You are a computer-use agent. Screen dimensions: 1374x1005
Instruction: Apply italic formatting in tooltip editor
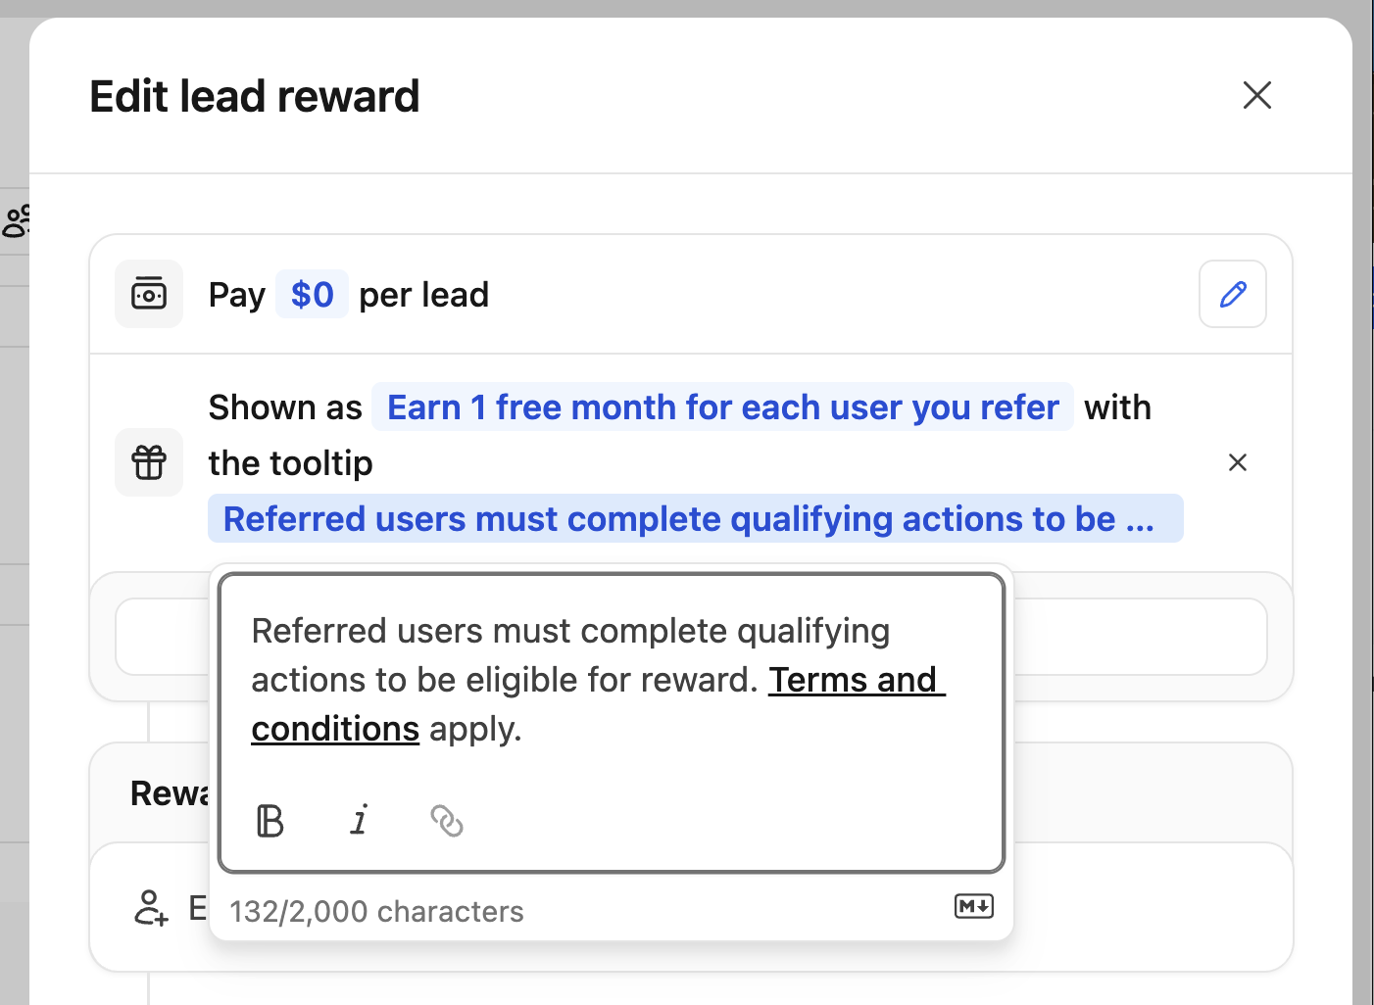coord(359,821)
